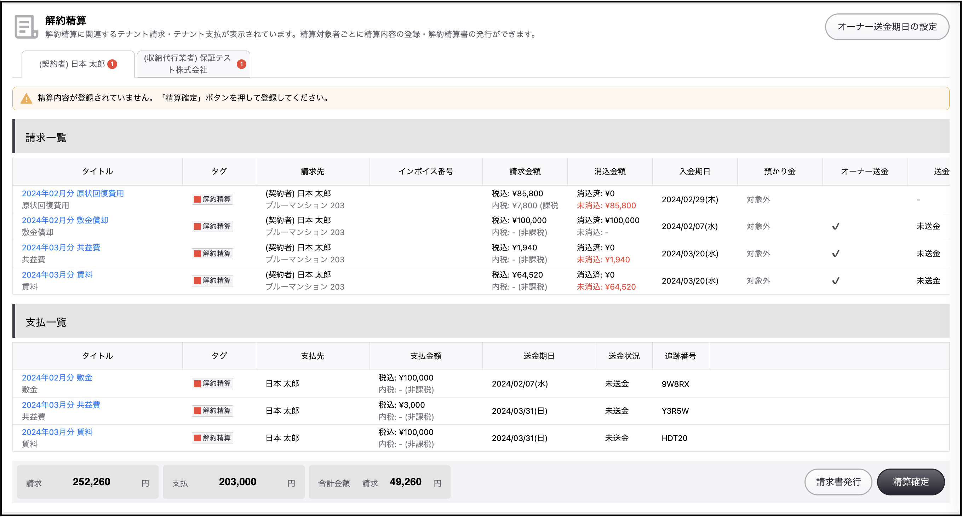Click 未消込: ¥64,520 red text

[x=606, y=287]
